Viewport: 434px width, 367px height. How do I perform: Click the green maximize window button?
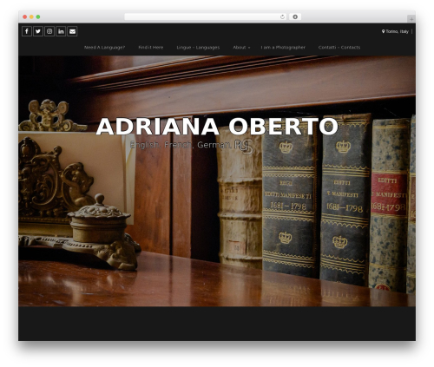pyautogui.click(x=38, y=16)
